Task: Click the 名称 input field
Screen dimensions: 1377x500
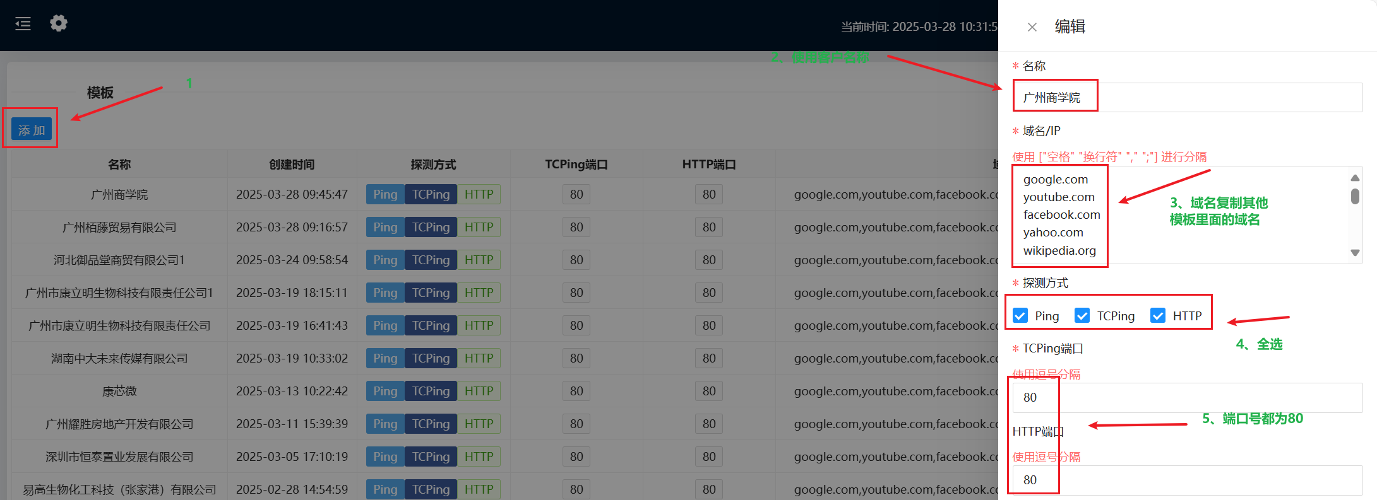Action: point(1187,97)
